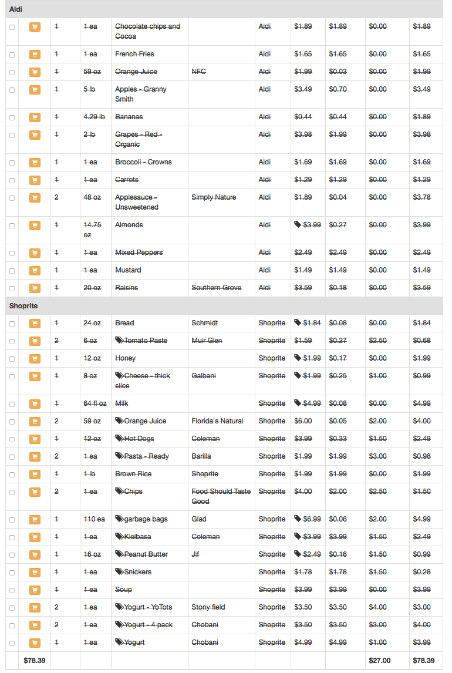Click sale tag icon on Almonds price

[x=298, y=224]
